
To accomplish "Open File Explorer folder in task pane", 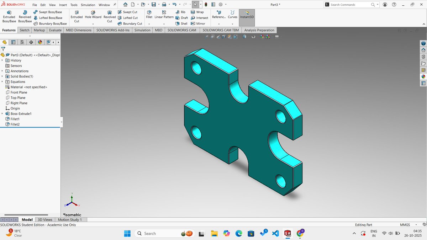I will [423, 63].
